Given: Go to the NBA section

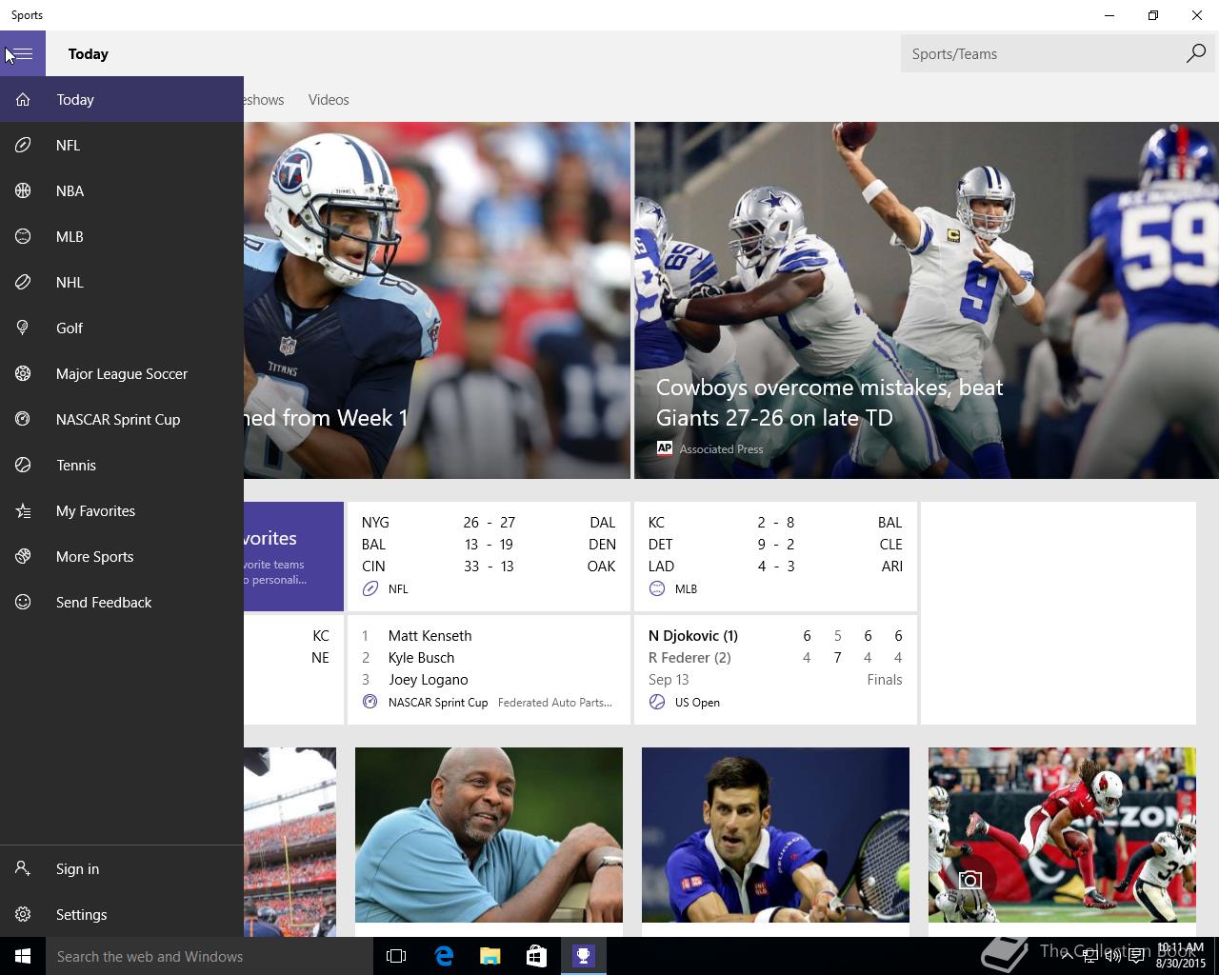Looking at the screenshot, I should click(x=122, y=190).
